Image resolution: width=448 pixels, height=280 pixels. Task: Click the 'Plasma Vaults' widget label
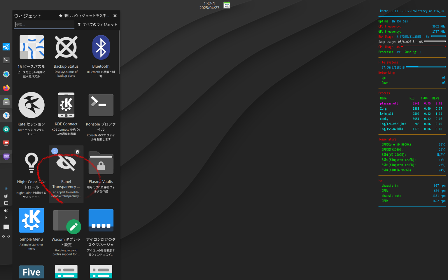tap(101, 182)
